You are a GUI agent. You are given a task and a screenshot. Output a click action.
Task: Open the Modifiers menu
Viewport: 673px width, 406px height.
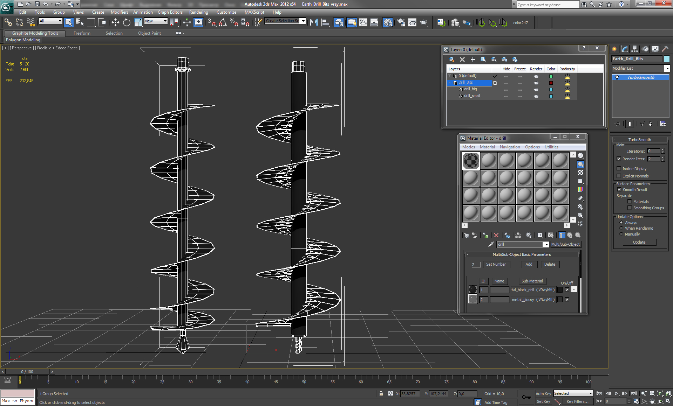(119, 12)
